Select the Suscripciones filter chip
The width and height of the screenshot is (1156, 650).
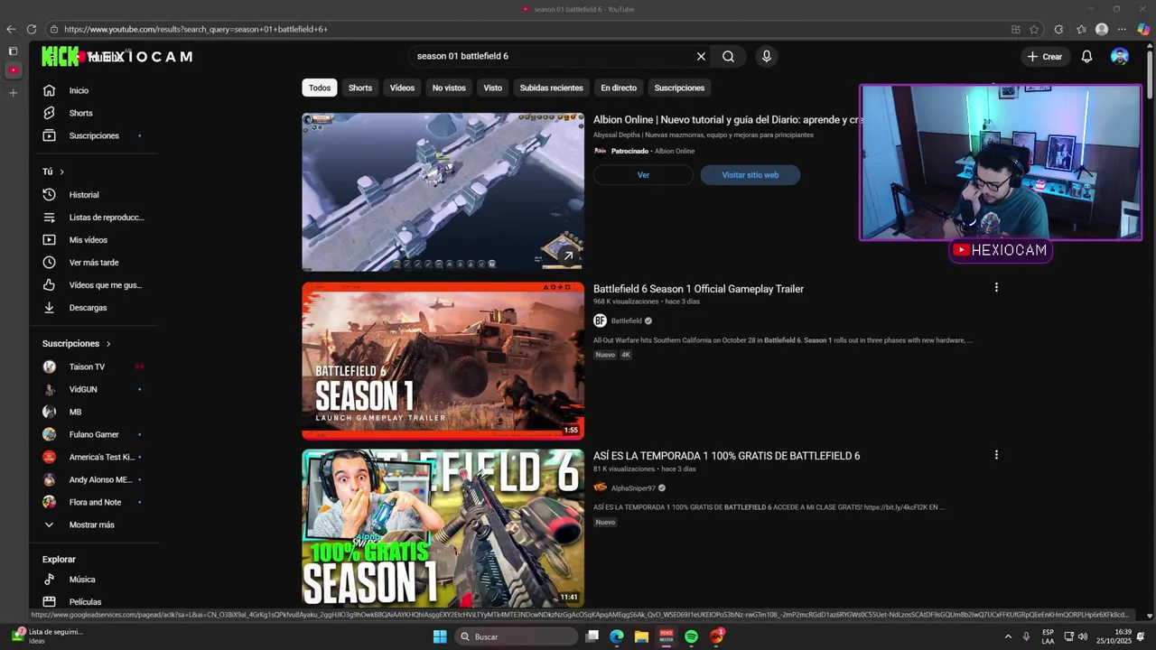[679, 88]
